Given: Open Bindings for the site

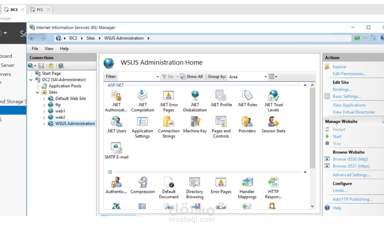Looking at the screenshot, I should coord(342,89).
